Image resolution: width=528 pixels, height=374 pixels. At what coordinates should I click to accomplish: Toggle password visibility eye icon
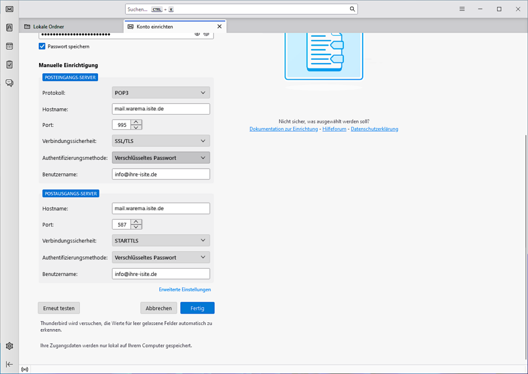coord(197,34)
